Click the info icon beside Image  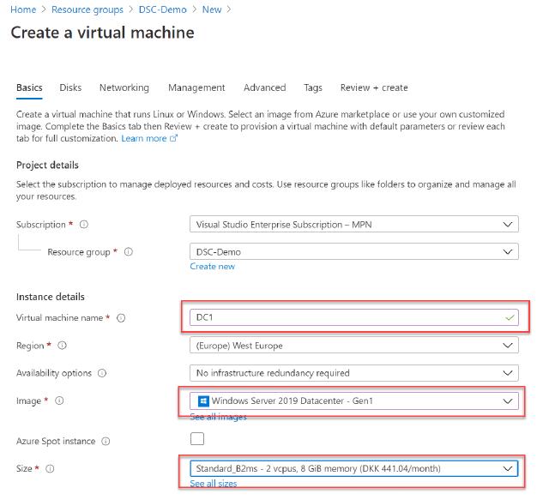[x=59, y=401]
